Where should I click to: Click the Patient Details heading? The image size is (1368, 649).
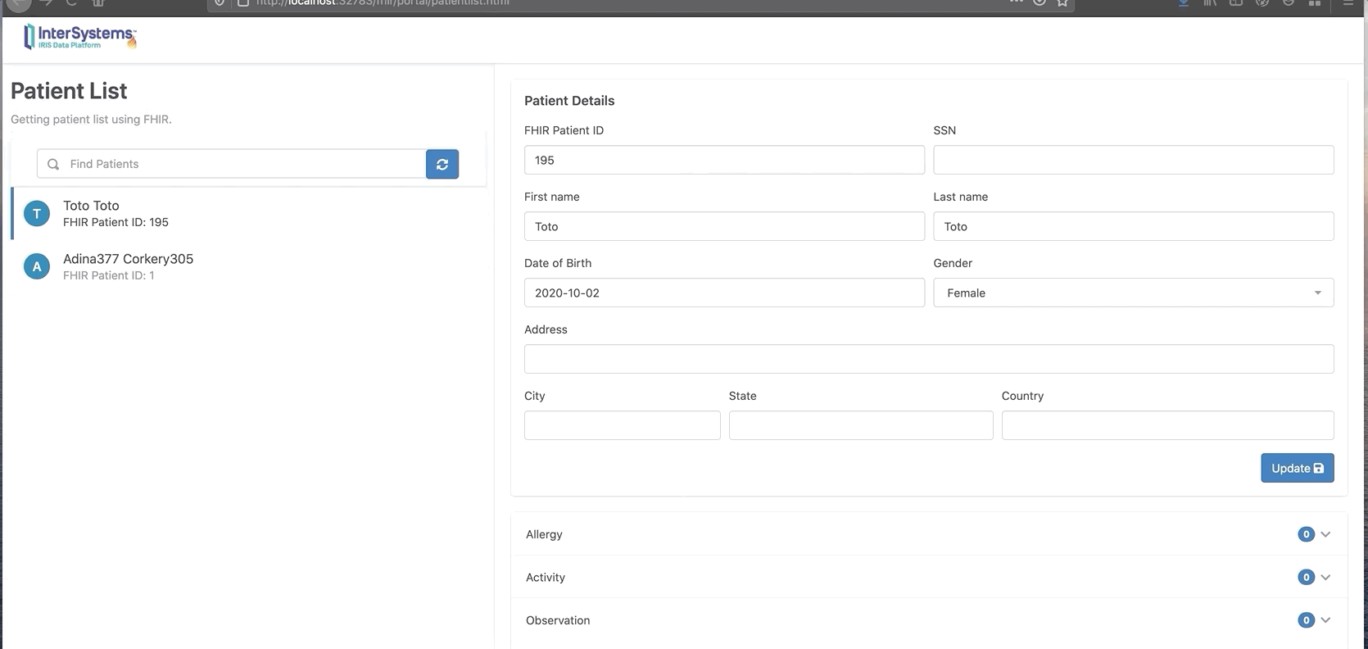pos(569,101)
